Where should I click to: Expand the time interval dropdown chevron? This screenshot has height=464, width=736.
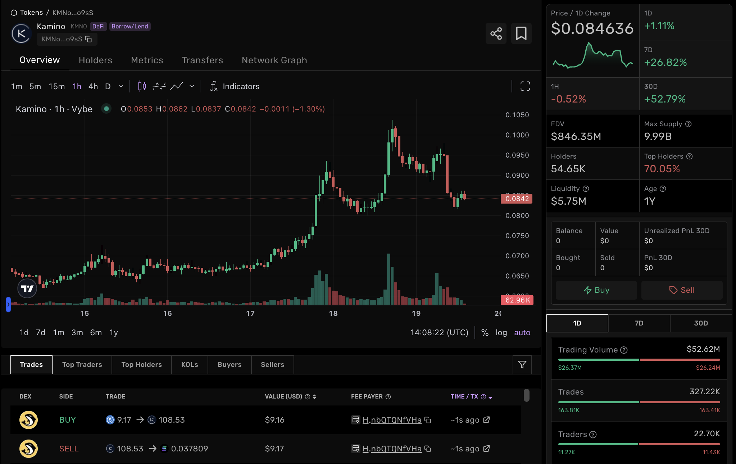click(x=121, y=86)
